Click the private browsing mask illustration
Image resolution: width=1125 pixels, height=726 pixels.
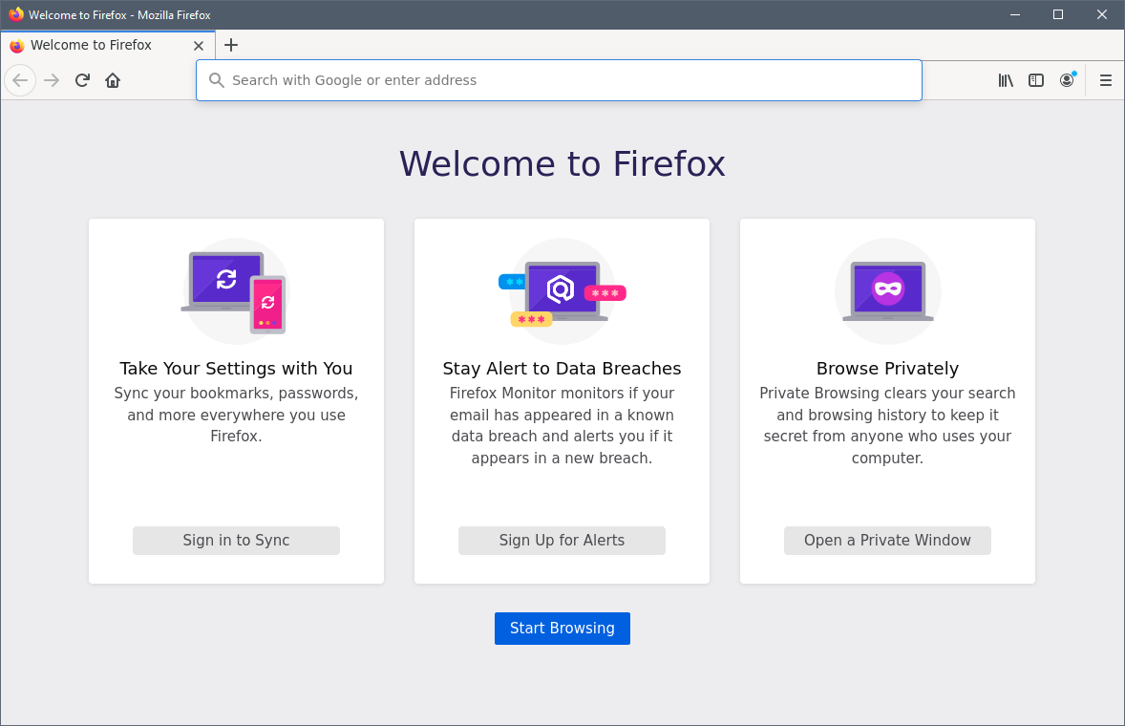pyautogui.click(x=887, y=291)
